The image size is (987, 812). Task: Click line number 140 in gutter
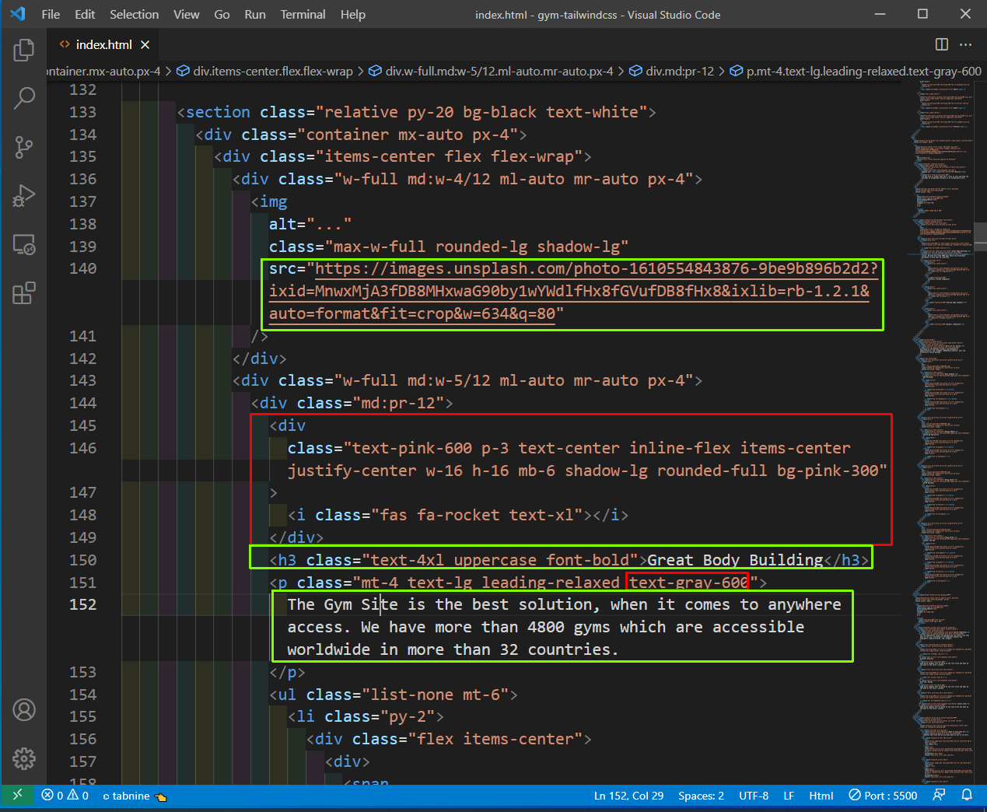[x=83, y=268]
